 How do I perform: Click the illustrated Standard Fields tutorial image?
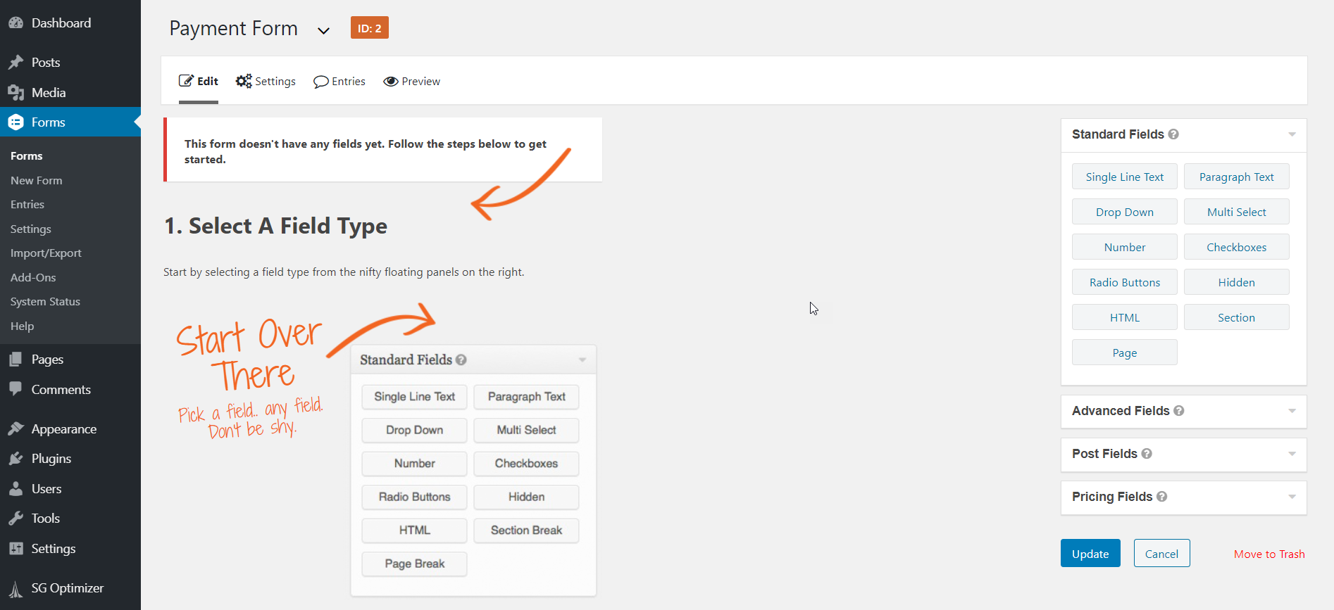click(473, 470)
